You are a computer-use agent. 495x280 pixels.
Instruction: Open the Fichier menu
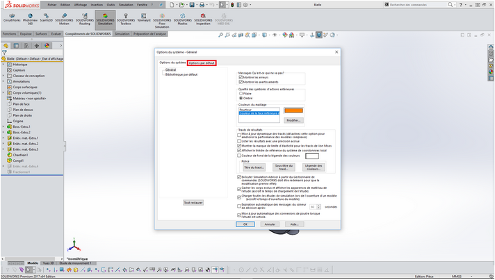pos(52,5)
